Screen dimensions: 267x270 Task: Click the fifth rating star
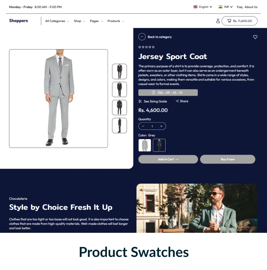[x=153, y=47]
